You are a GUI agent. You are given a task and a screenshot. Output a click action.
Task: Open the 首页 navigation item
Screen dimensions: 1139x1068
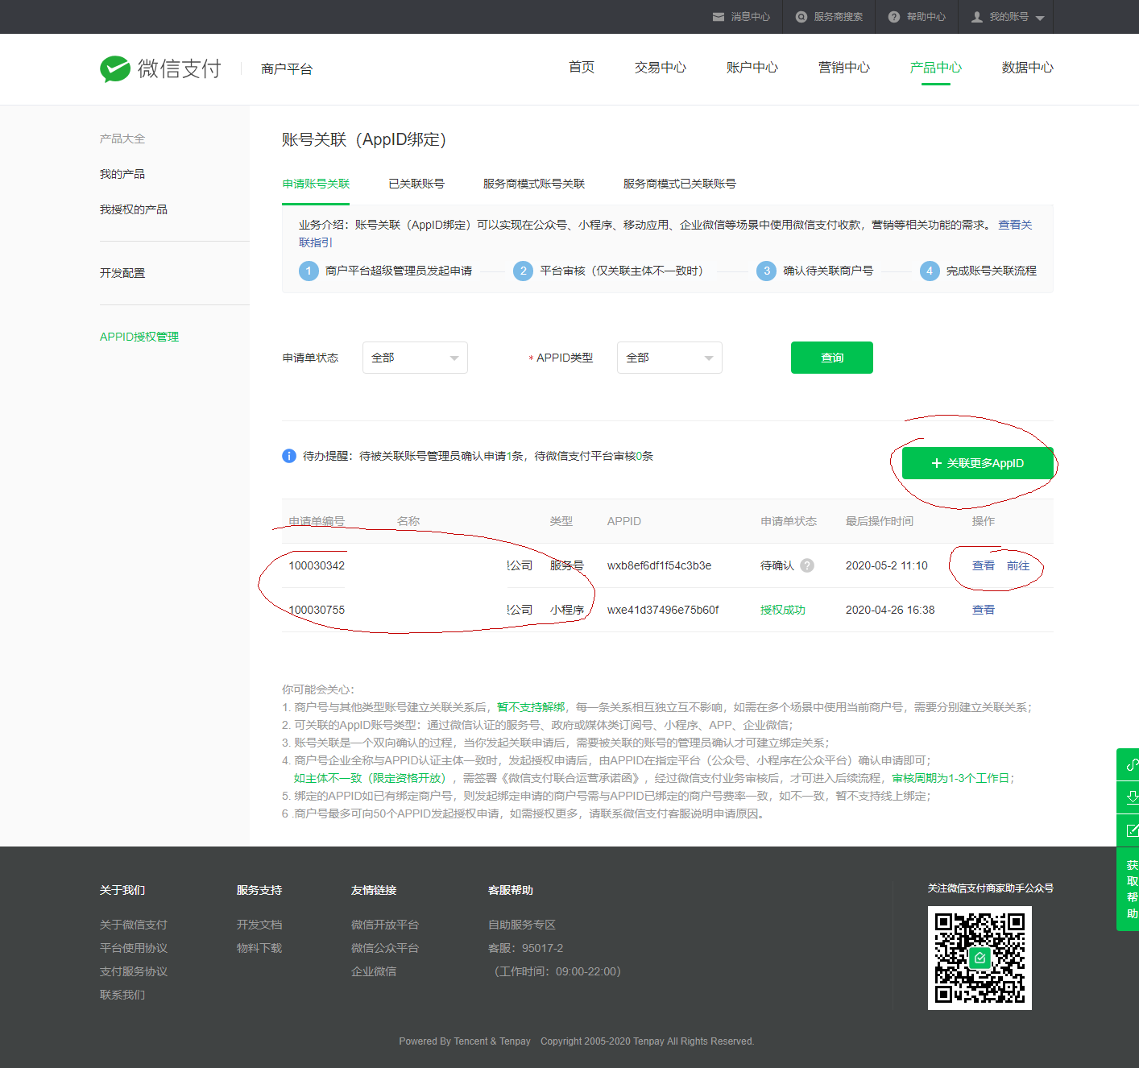582,68
